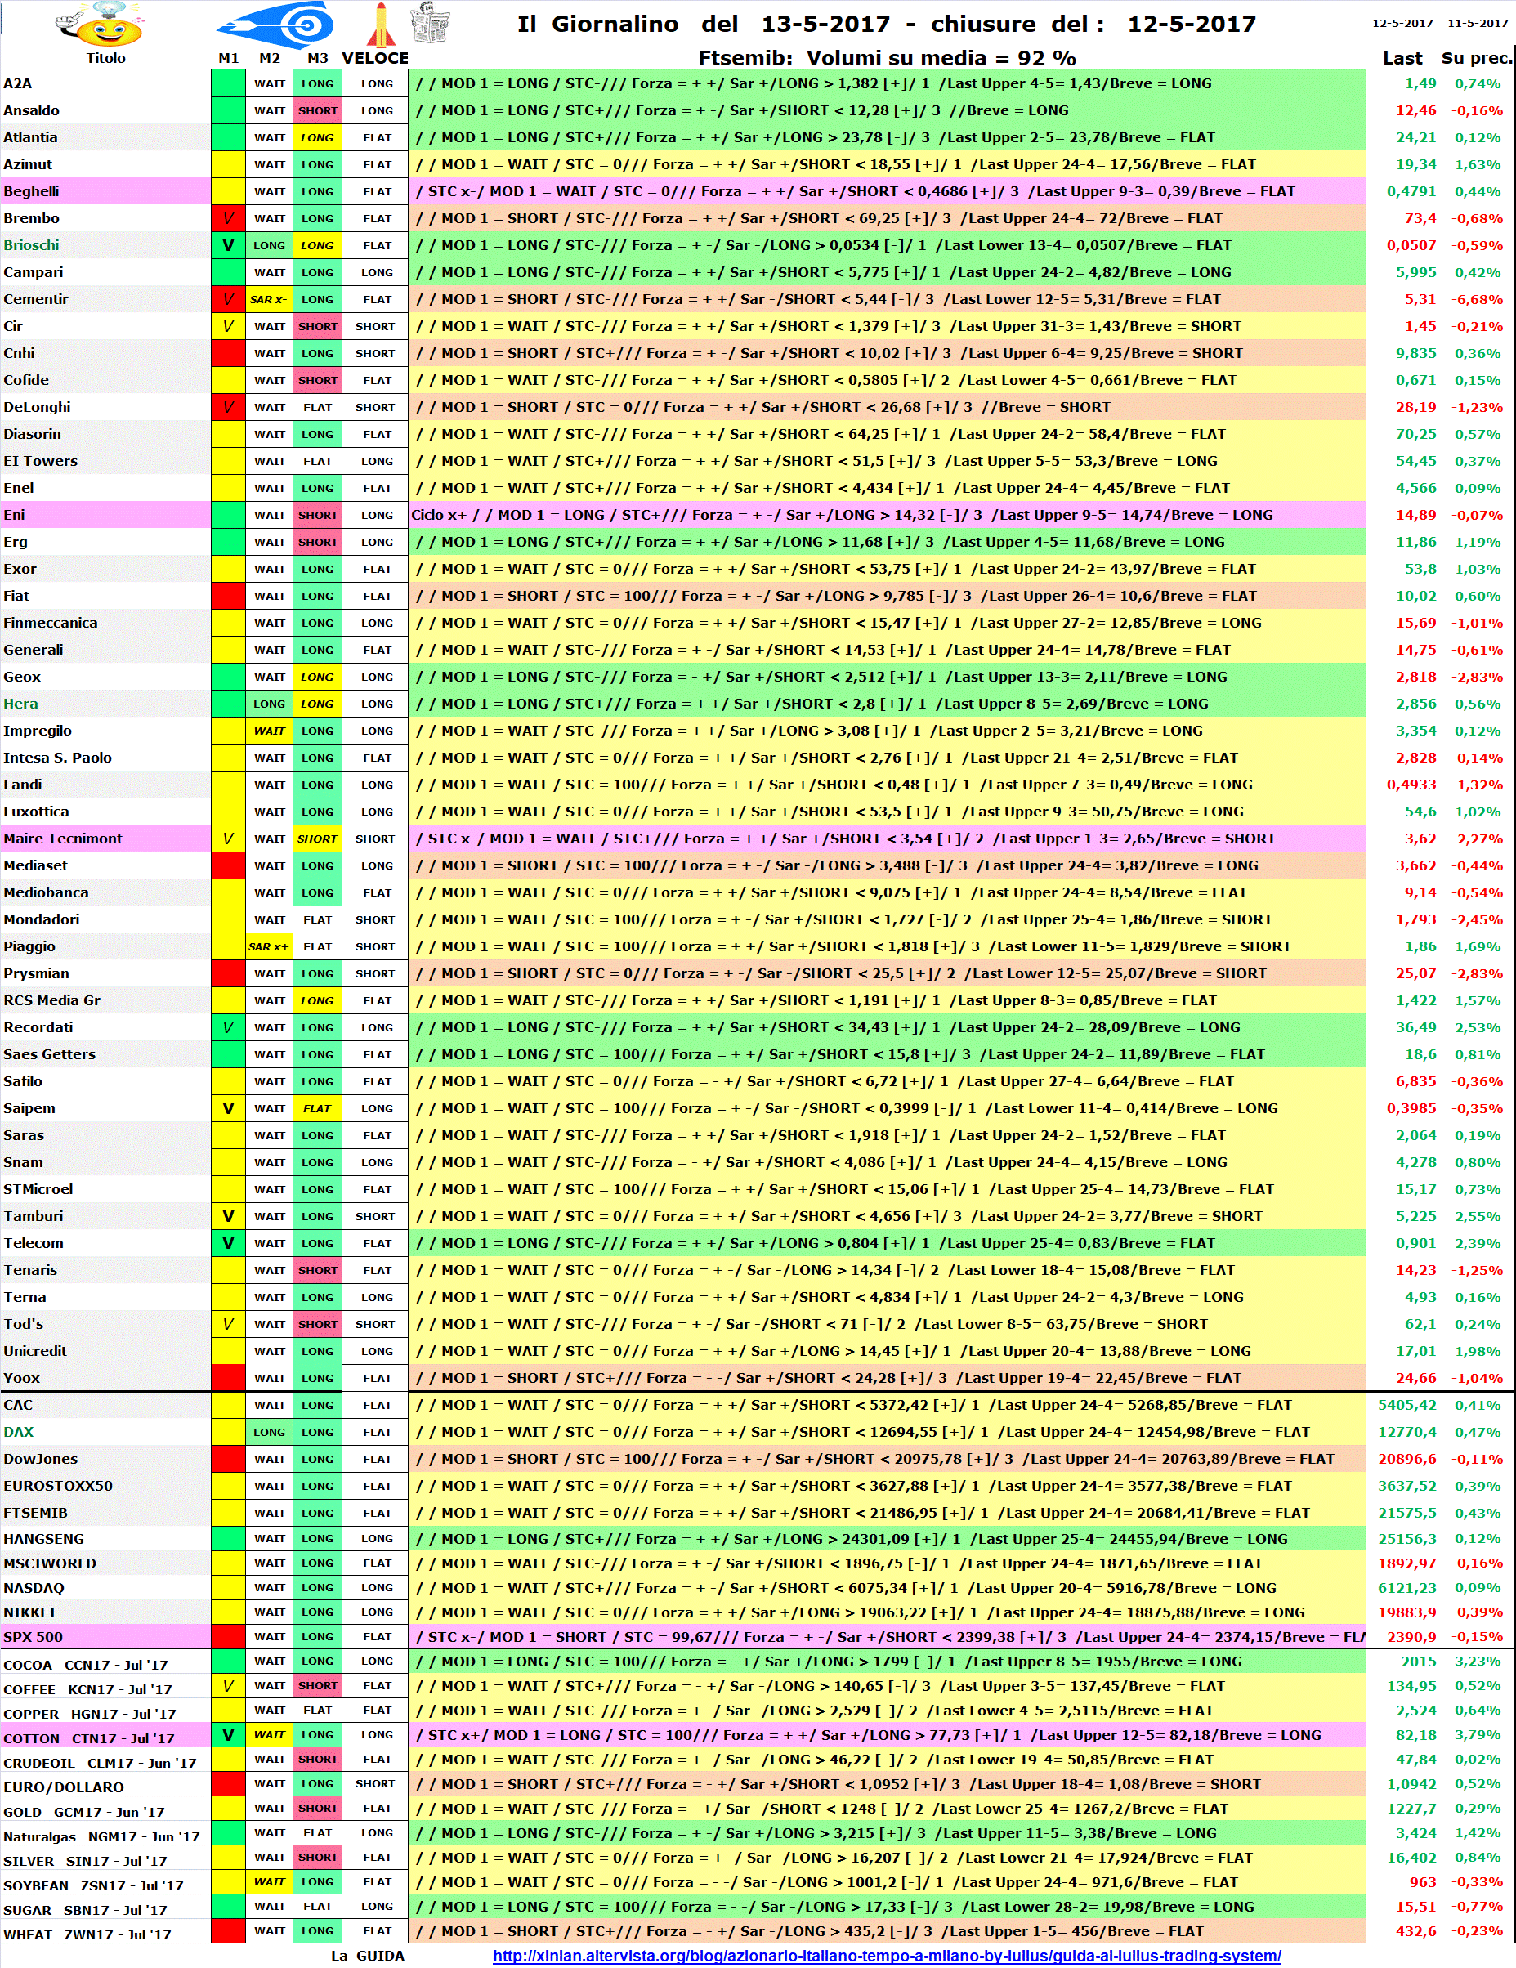This screenshot has width=1516, height=1968.
Task: Click the SHORT VELOCE cell for Cnhi
Action: [376, 353]
